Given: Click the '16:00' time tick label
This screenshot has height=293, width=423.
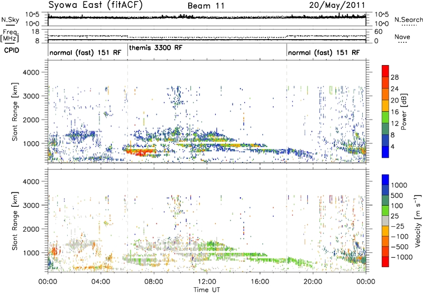Looking at the screenshot, I should (260, 282).
